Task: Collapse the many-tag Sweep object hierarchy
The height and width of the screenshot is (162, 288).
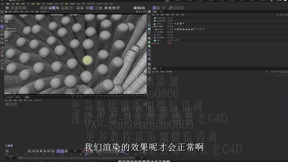Action: pos(154,29)
